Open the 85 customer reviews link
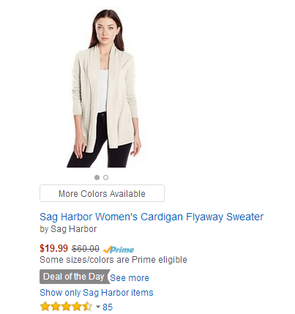The width and height of the screenshot is (295, 314). [x=108, y=307]
